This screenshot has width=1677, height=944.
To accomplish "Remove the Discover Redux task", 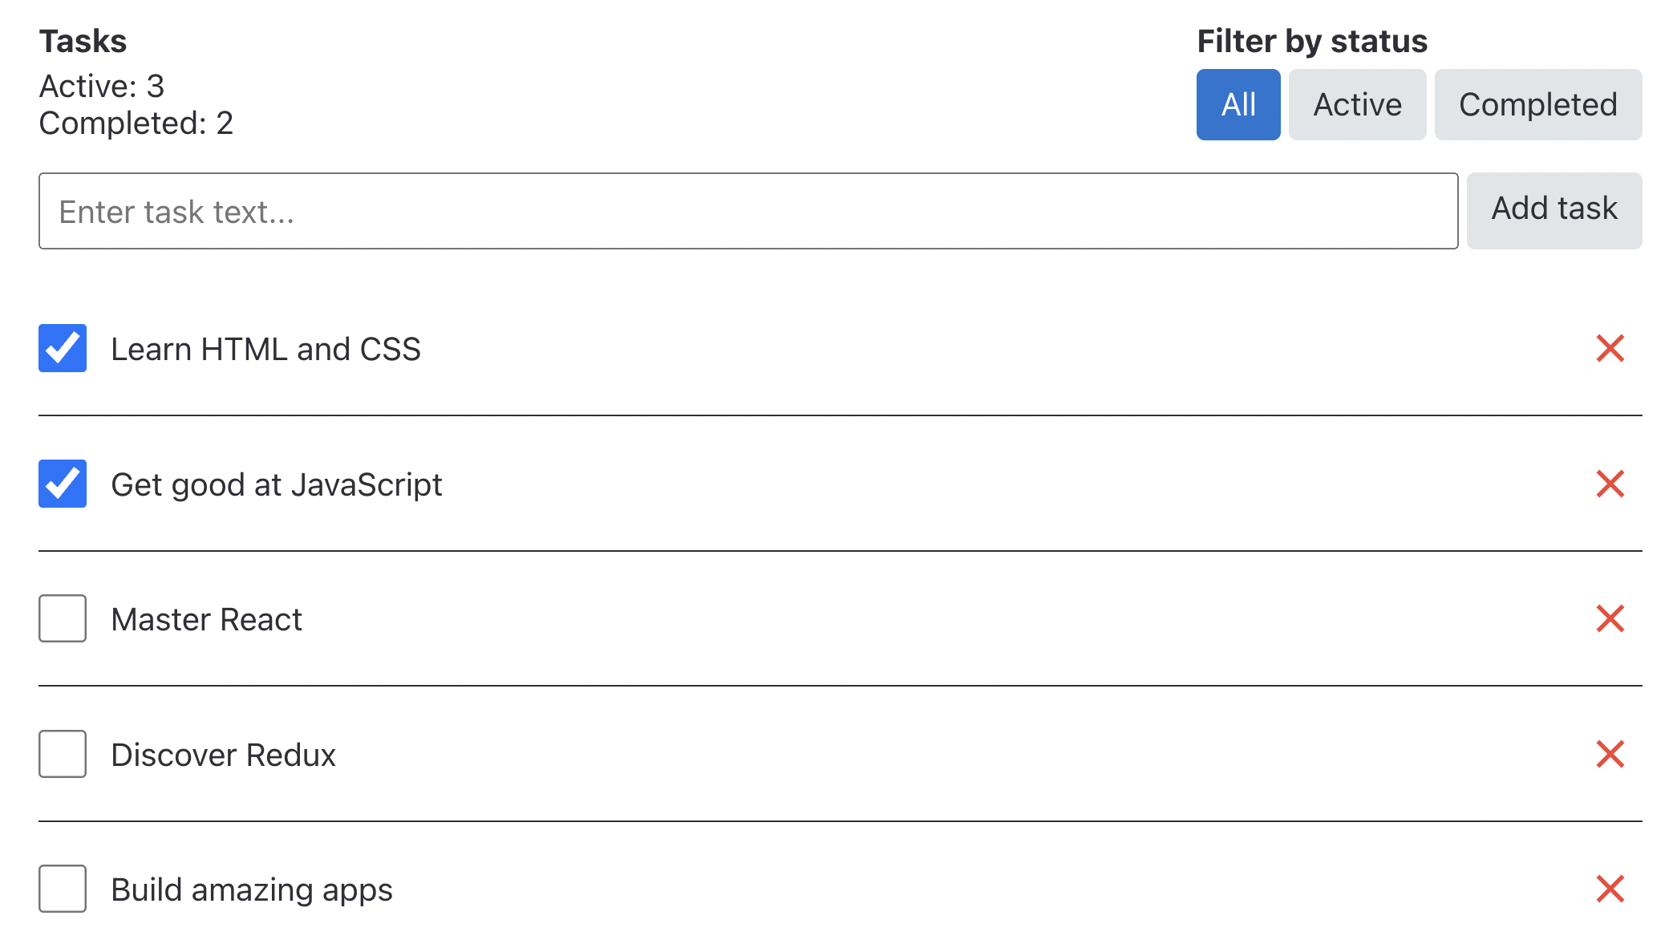I will tap(1610, 755).
